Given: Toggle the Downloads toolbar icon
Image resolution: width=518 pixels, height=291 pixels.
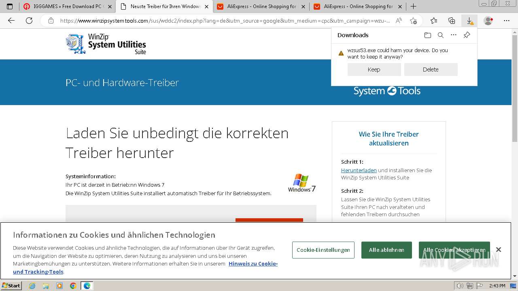Looking at the screenshot, I should (x=469, y=21).
